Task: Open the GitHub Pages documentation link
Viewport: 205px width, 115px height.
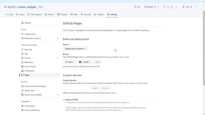Action: tap(68, 30)
